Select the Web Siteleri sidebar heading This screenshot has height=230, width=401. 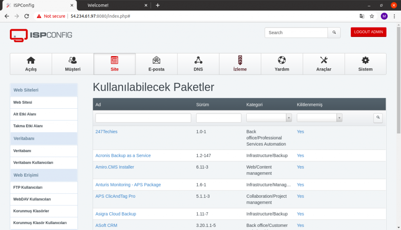point(44,90)
